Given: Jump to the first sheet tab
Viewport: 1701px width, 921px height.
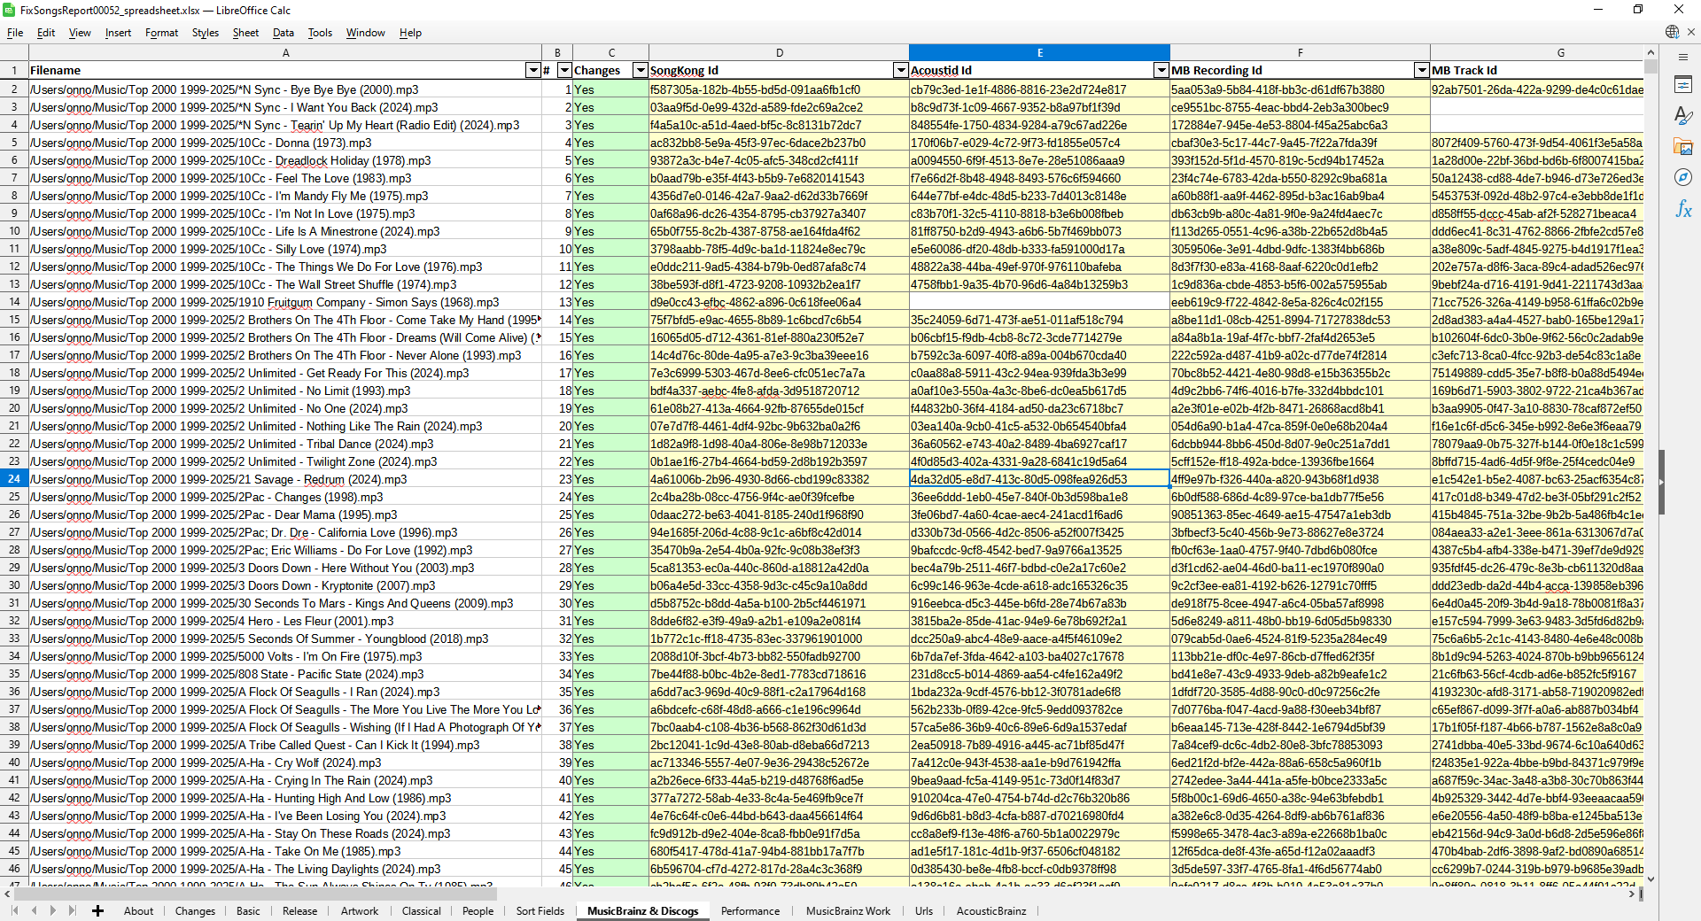Looking at the screenshot, I should [x=15, y=910].
